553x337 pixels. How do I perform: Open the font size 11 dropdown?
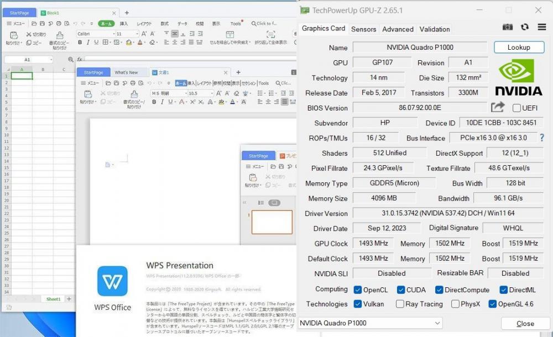pos(137,34)
